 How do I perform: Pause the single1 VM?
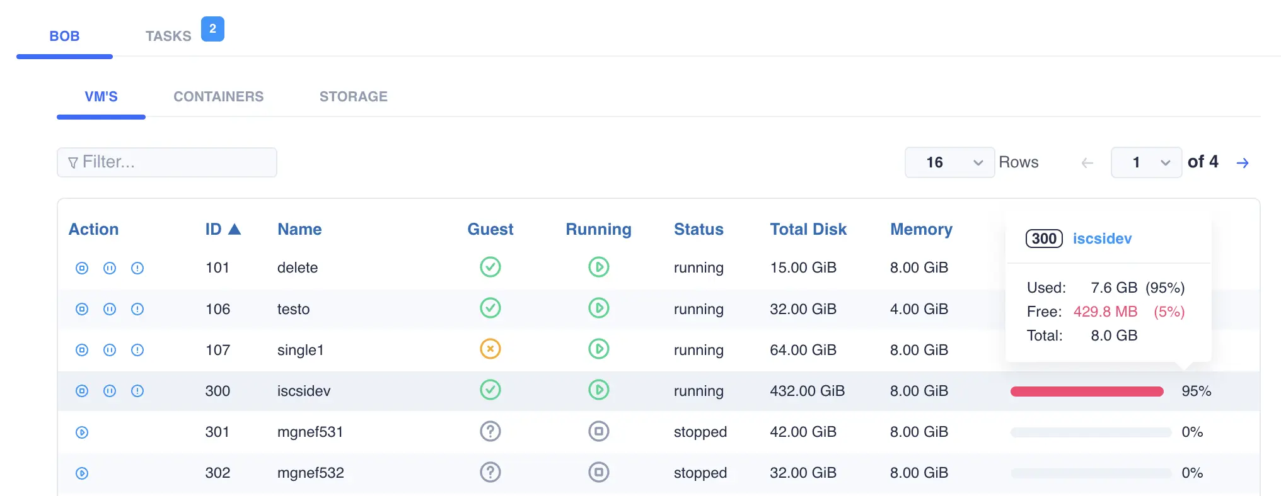(110, 350)
